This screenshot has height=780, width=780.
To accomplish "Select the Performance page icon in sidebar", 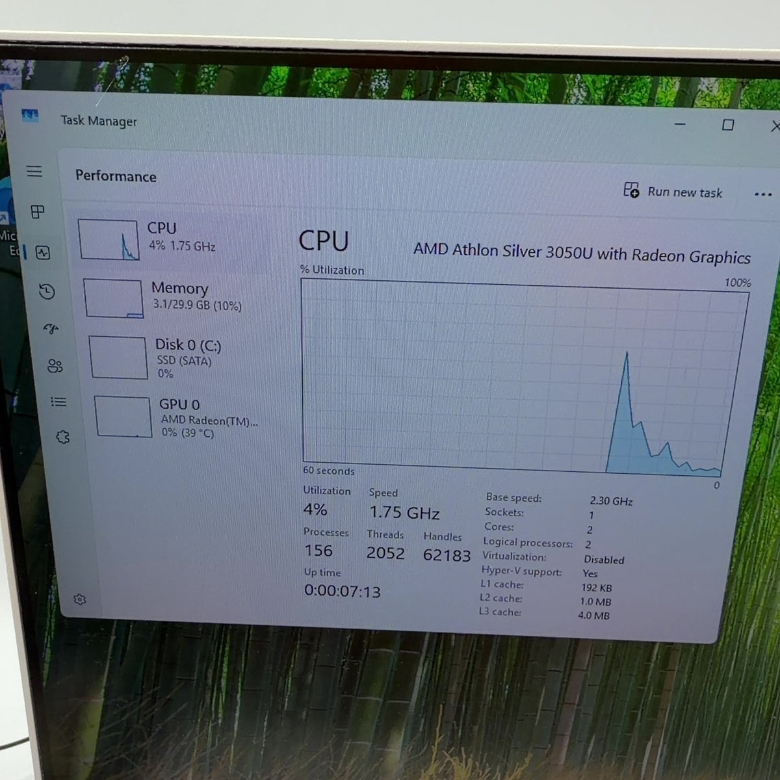I will [43, 252].
